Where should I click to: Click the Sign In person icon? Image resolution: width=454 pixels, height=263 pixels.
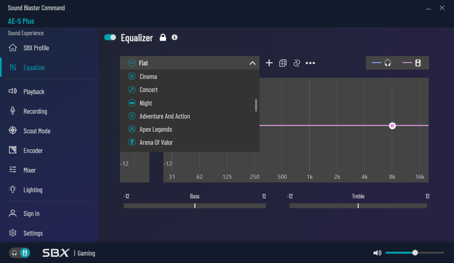13,213
